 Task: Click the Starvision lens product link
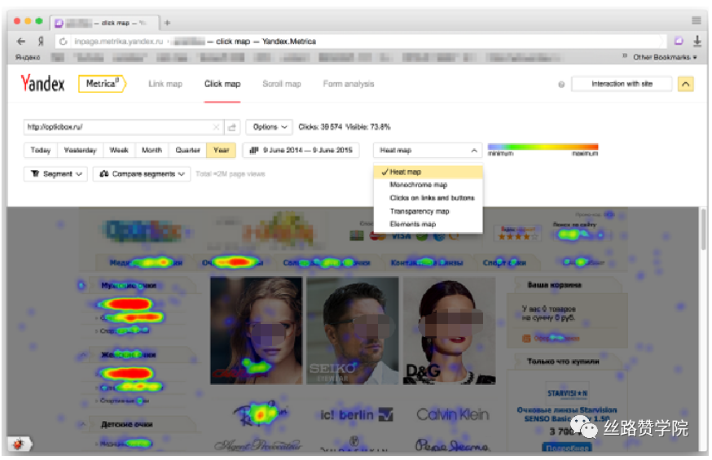coord(566,414)
